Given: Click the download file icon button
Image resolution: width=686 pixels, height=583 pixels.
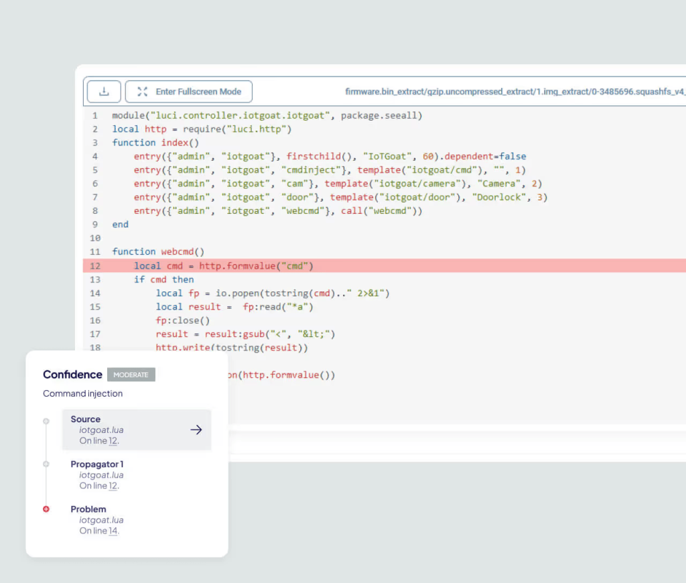Looking at the screenshot, I should 103,91.
